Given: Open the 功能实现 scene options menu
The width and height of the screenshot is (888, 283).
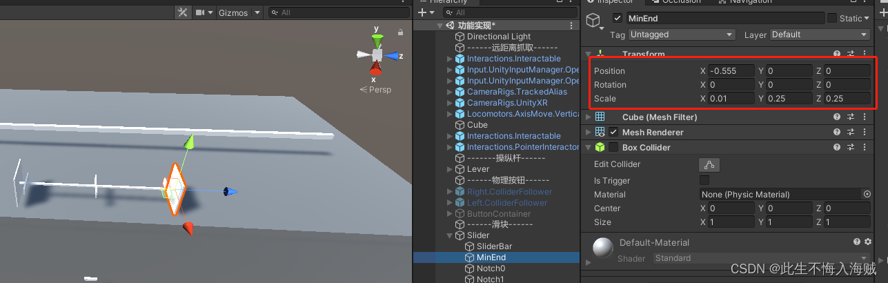Looking at the screenshot, I should pos(571,26).
